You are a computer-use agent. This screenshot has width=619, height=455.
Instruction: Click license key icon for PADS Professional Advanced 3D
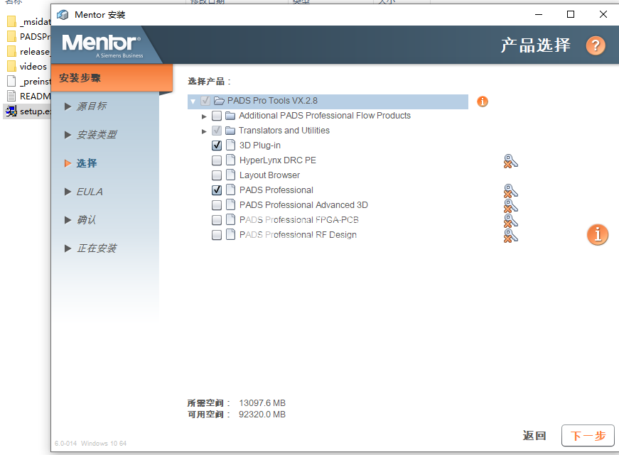pos(510,206)
